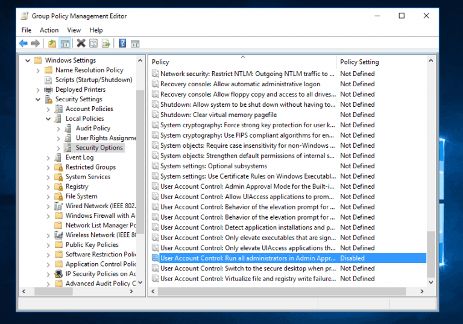Expand the Deployed Printers node
This screenshot has width=463, height=324.
[x=38, y=90]
